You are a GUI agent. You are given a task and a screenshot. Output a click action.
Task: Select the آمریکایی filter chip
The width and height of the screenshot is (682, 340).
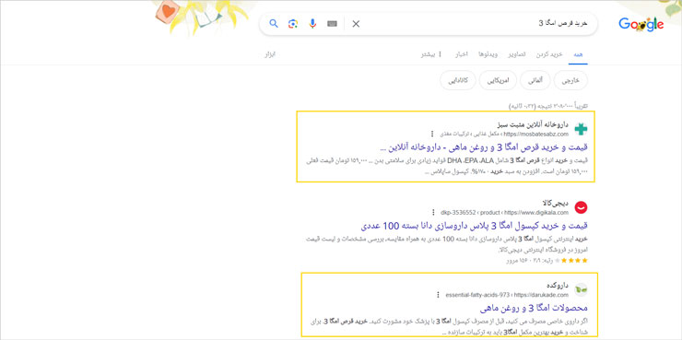(498, 81)
